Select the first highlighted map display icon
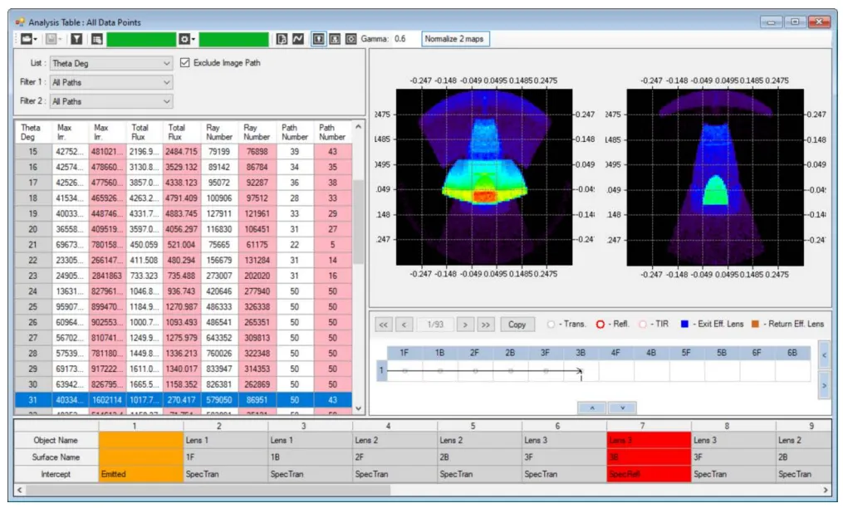 [319, 39]
